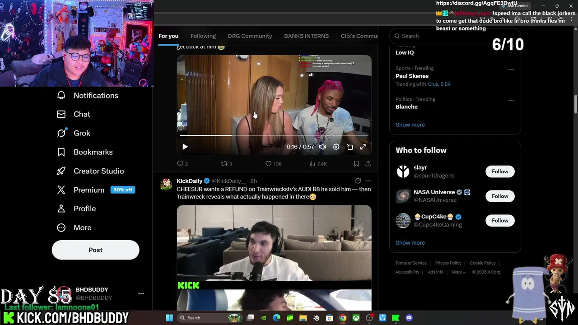Open Discord from the taskbar
The image size is (578, 325).
(x=409, y=318)
